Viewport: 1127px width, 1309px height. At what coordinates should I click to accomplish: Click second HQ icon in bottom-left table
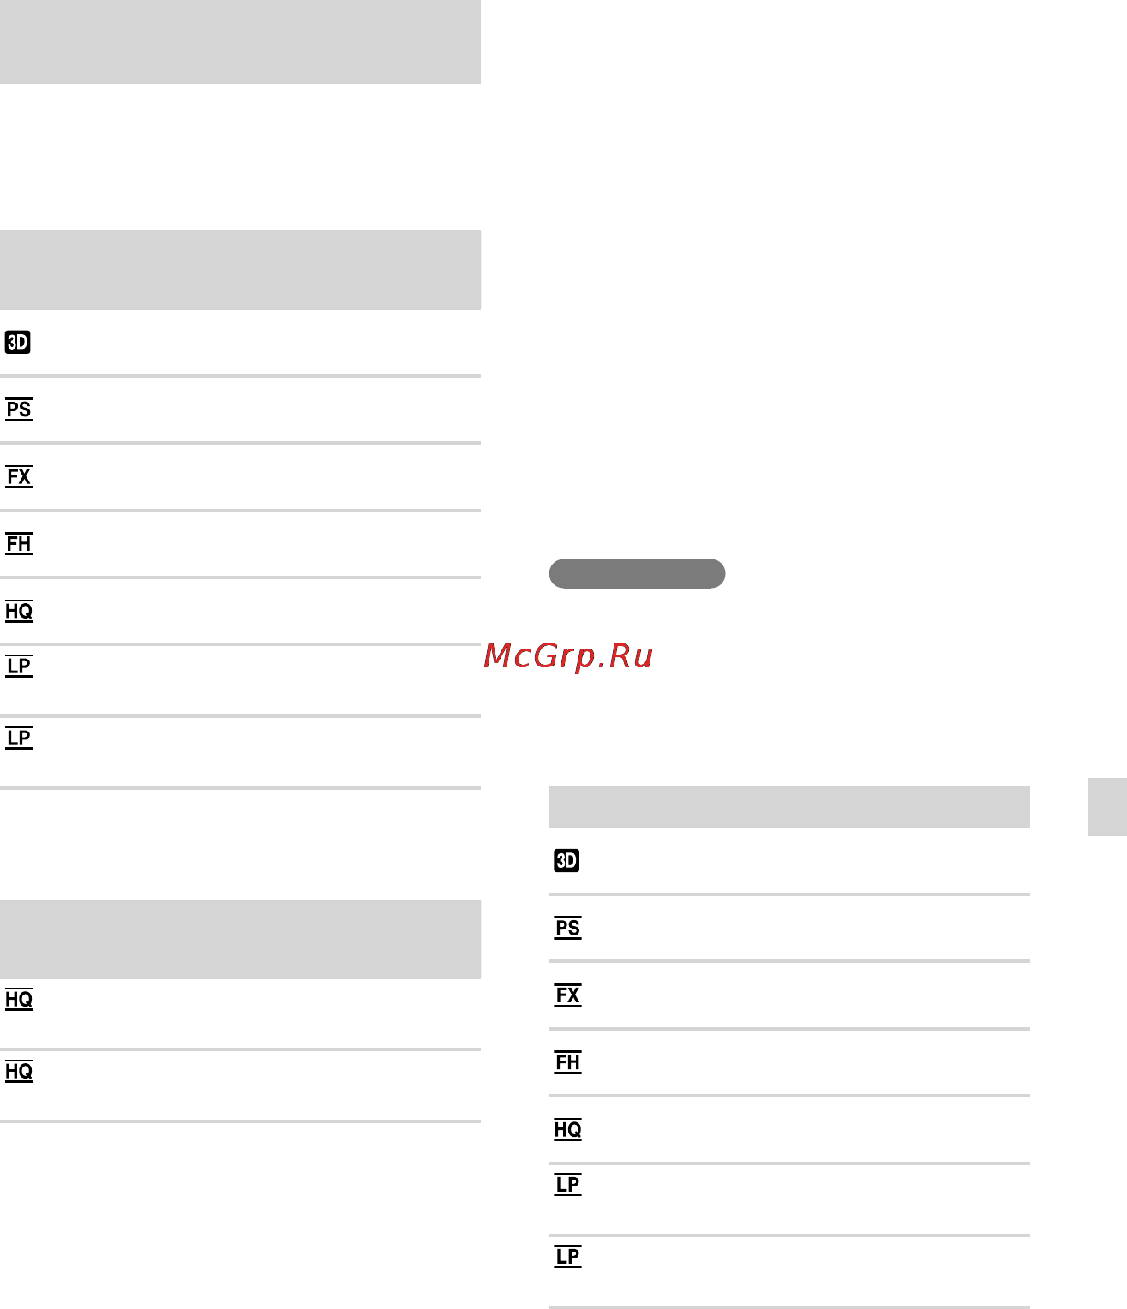click(19, 1072)
